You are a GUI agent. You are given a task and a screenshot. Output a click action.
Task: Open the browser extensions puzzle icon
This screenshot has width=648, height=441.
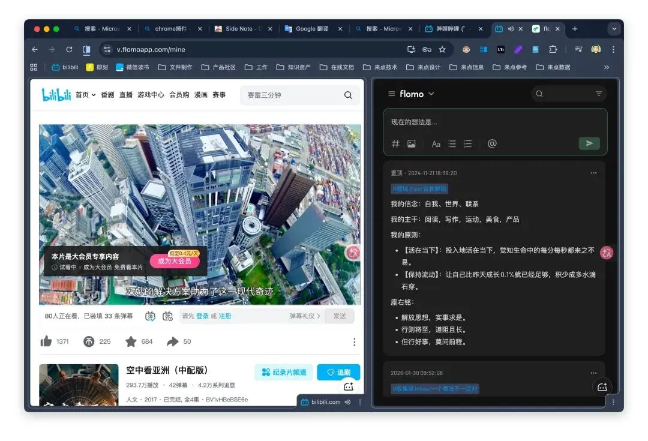click(553, 50)
